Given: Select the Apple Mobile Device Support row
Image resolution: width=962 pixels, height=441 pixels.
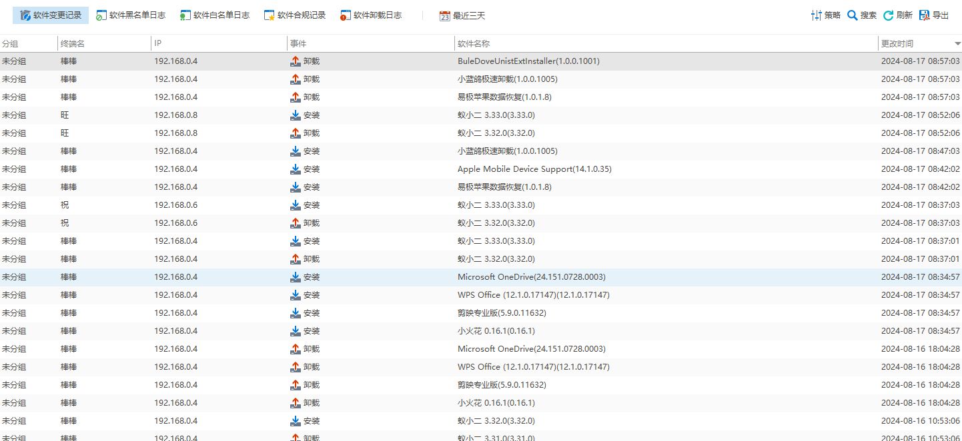Looking at the screenshot, I should click(x=481, y=169).
